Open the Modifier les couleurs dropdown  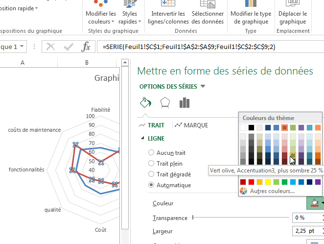pos(101,17)
